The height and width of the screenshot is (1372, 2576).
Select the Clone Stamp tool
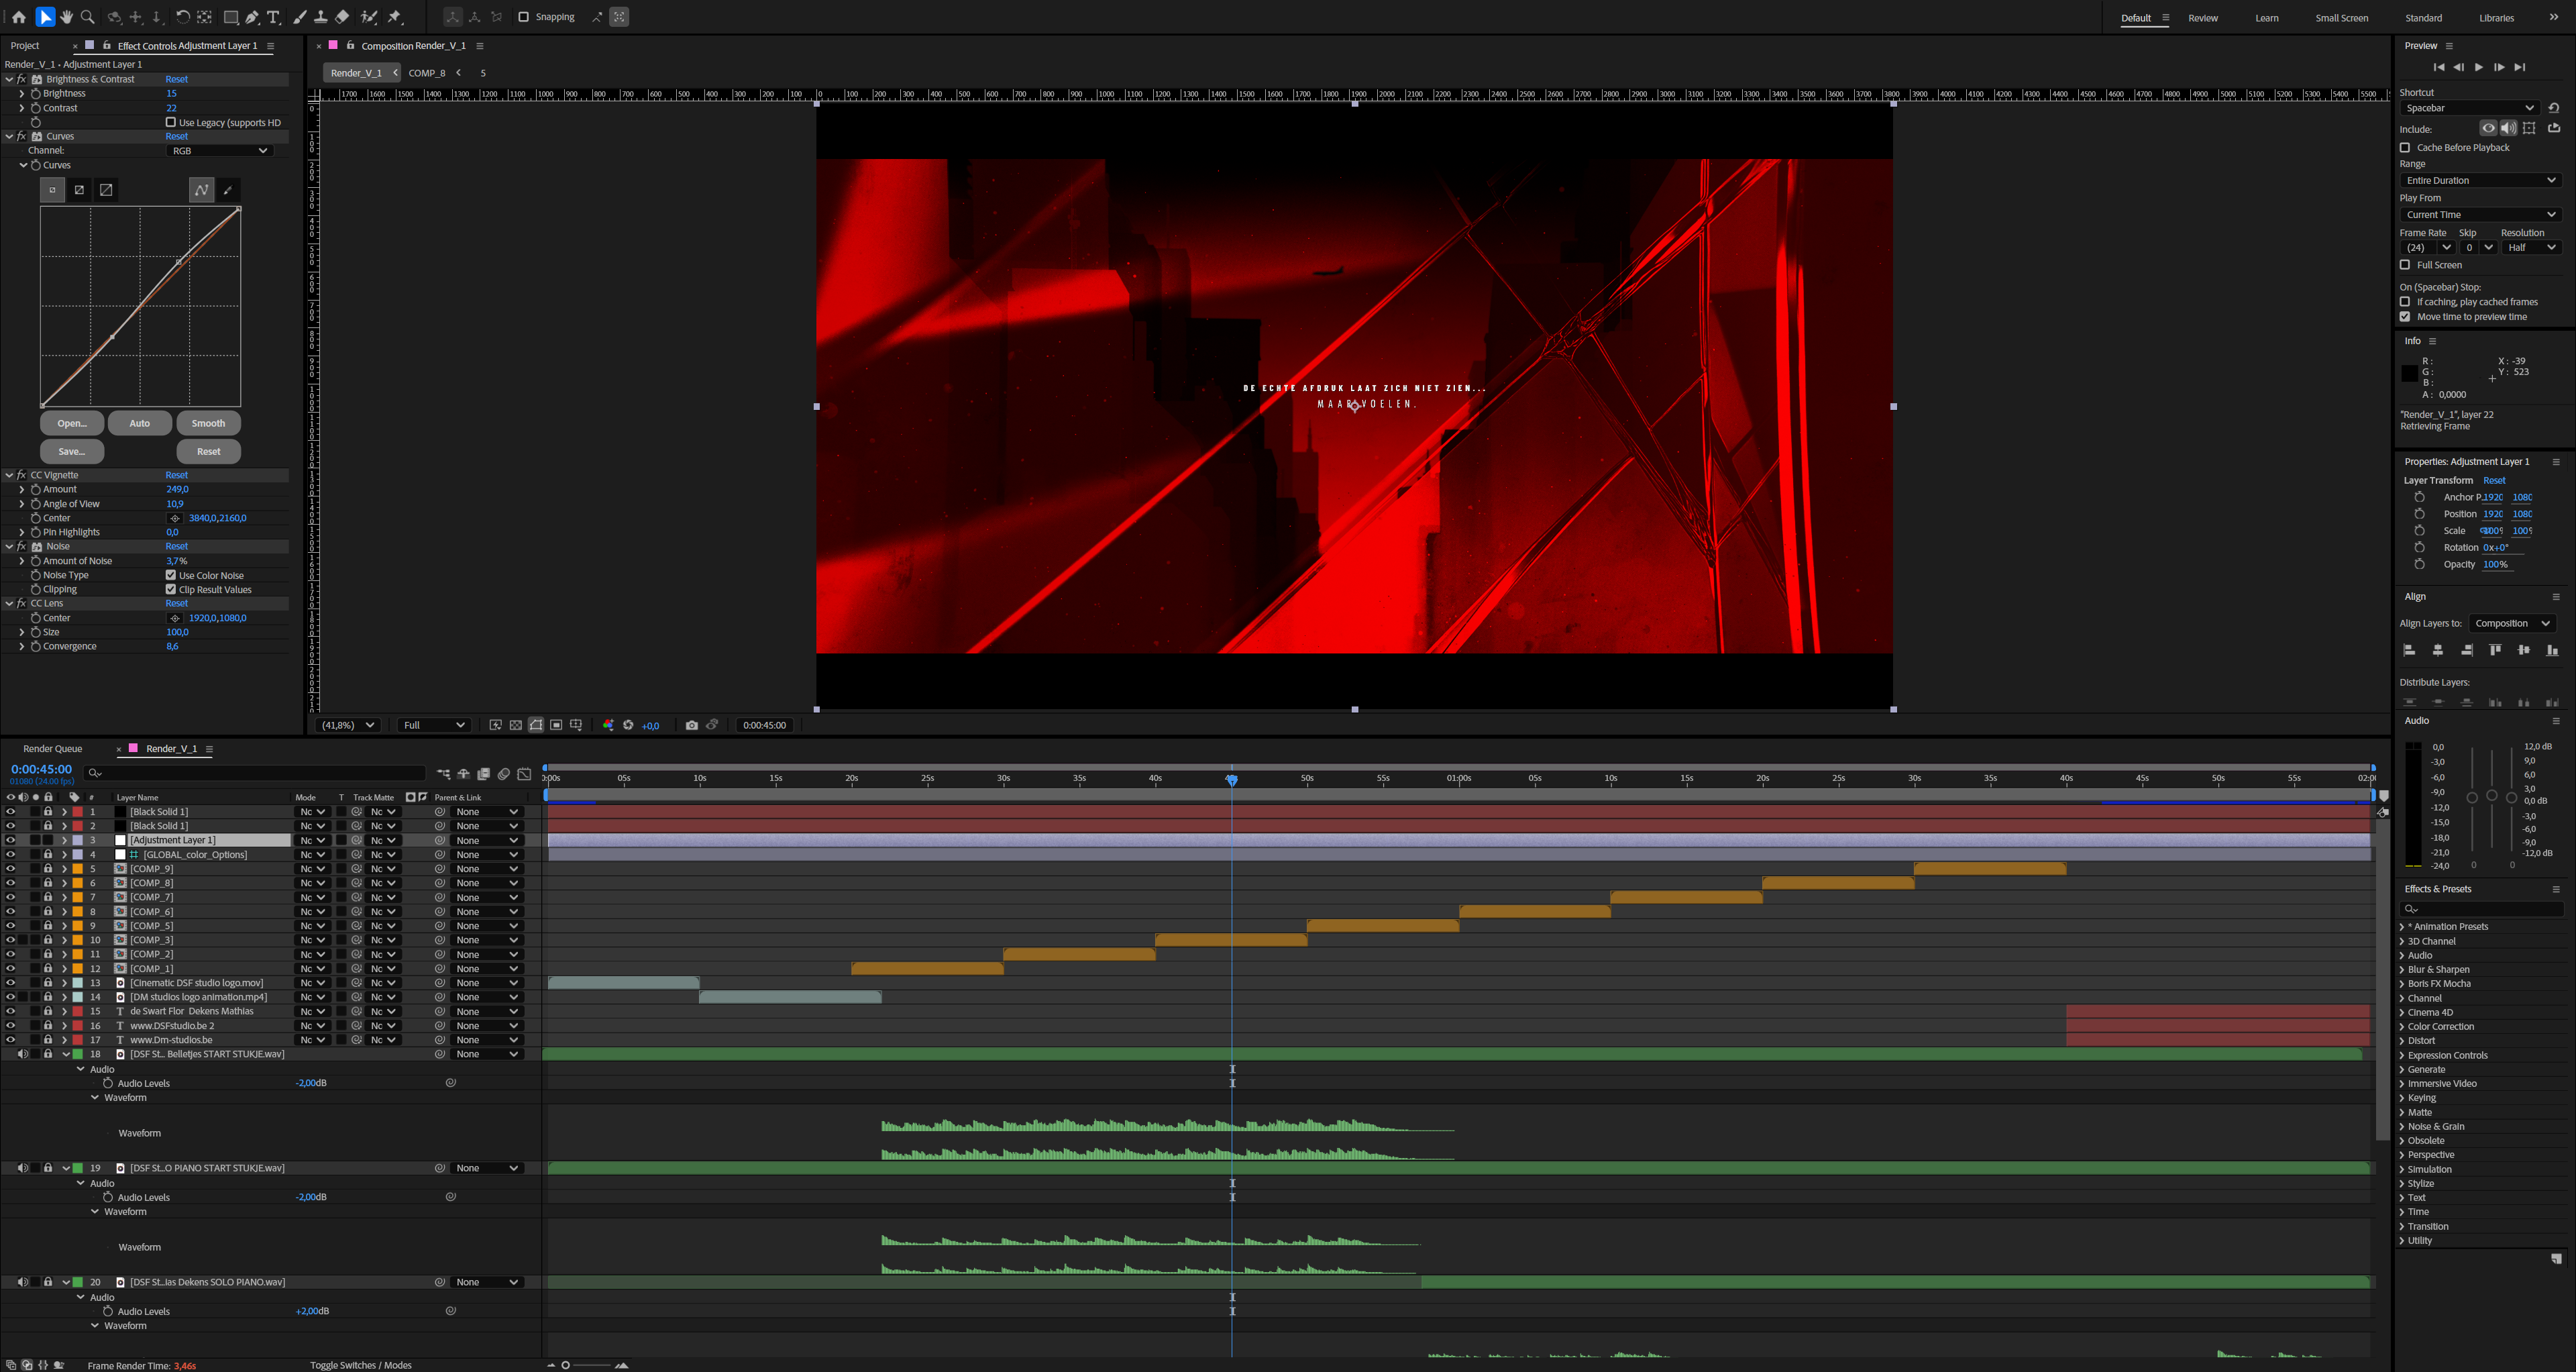coord(320,17)
